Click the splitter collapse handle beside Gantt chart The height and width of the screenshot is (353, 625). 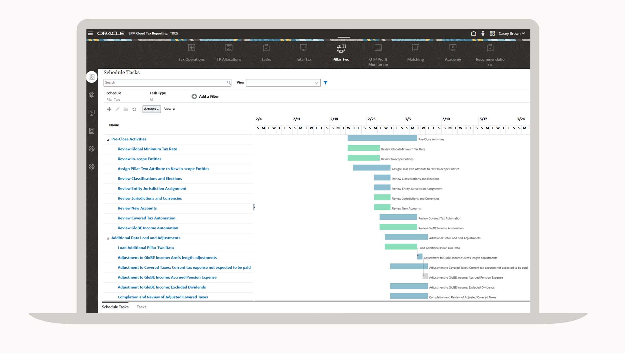click(254, 207)
